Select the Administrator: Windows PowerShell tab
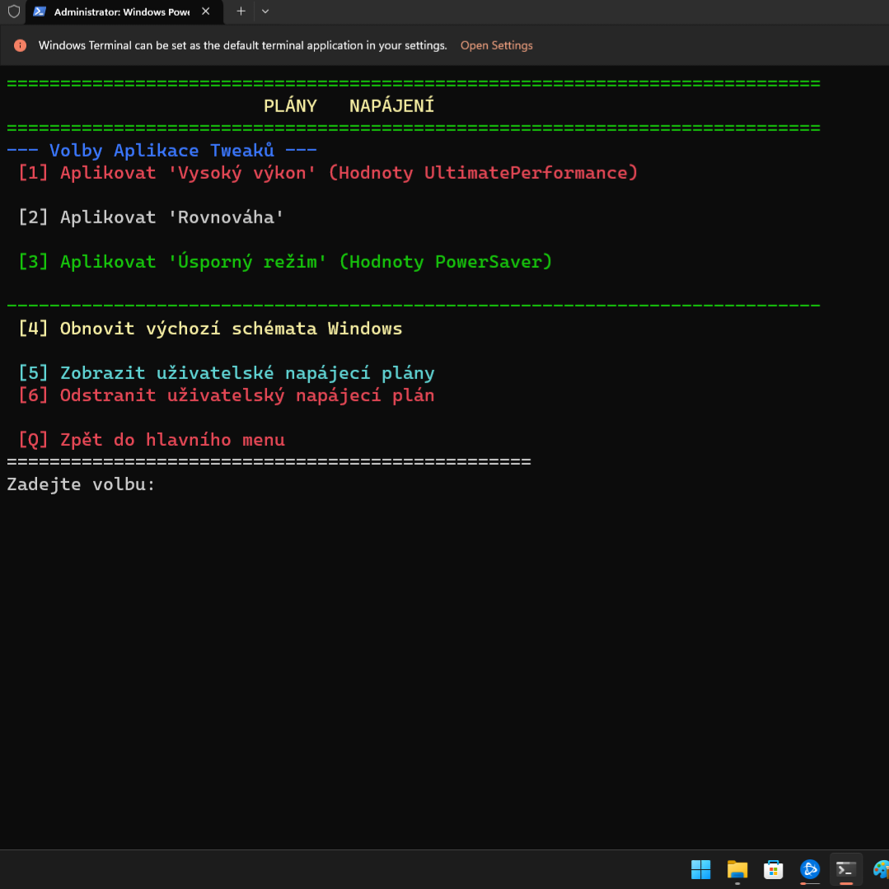The width and height of the screenshot is (889, 889). tap(121, 12)
